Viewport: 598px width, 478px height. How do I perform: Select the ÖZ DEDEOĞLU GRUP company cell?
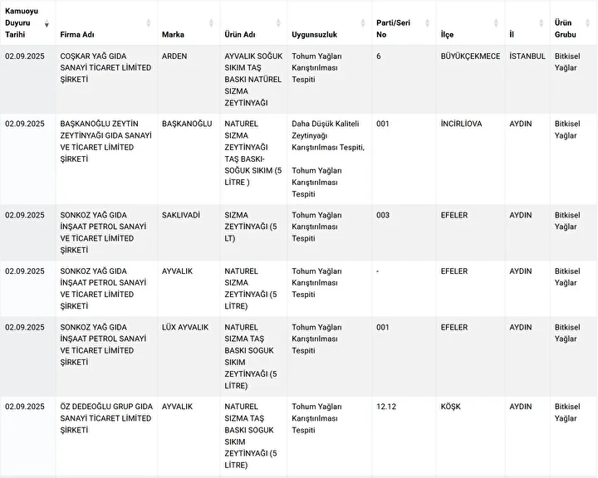pyautogui.click(x=105, y=418)
